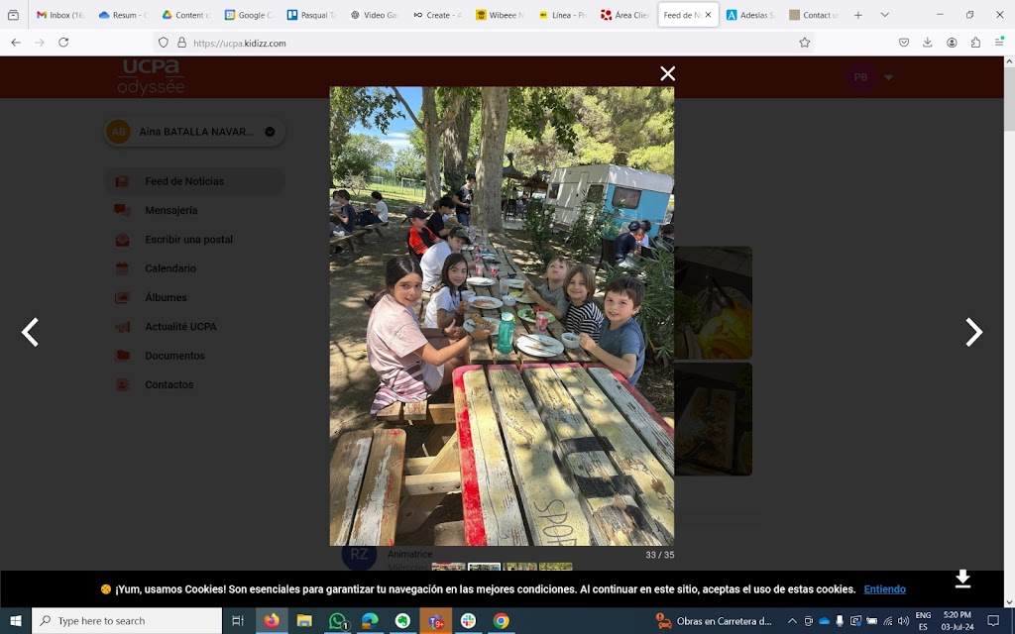Open WhatsApp from the taskbar
1015x634 pixels.
tap(338, 621)
